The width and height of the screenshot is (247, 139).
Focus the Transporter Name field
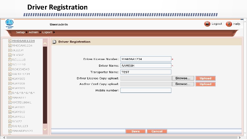click(146, 72)
